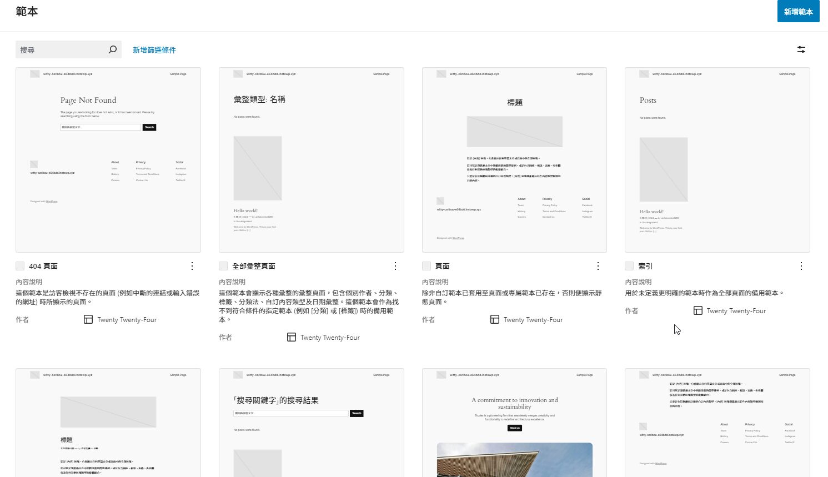Open view options sliders icon

pos(801,49)
